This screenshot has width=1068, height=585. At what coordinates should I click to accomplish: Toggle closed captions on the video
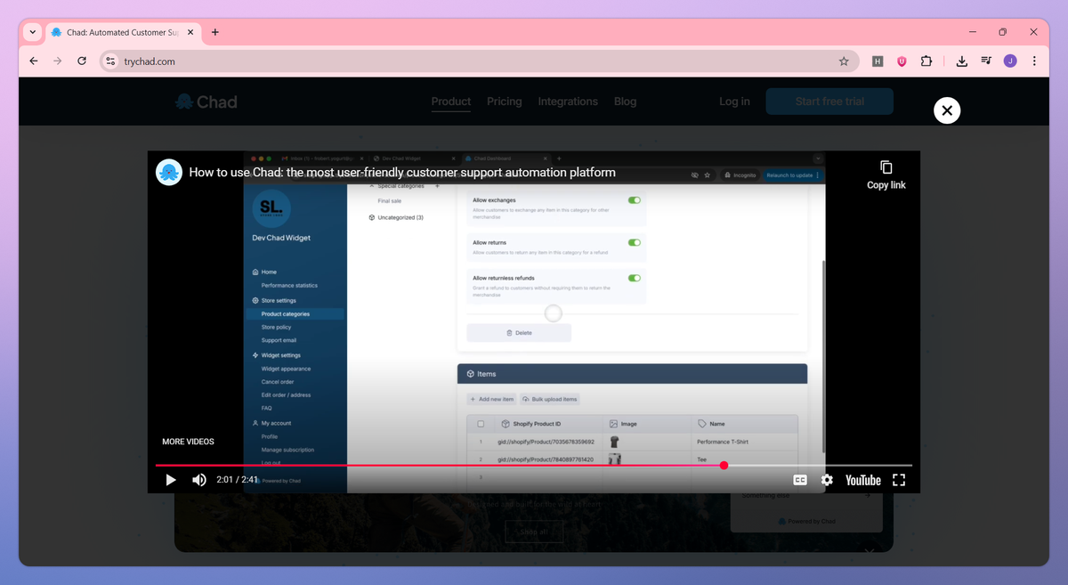(x=800, y=480)
